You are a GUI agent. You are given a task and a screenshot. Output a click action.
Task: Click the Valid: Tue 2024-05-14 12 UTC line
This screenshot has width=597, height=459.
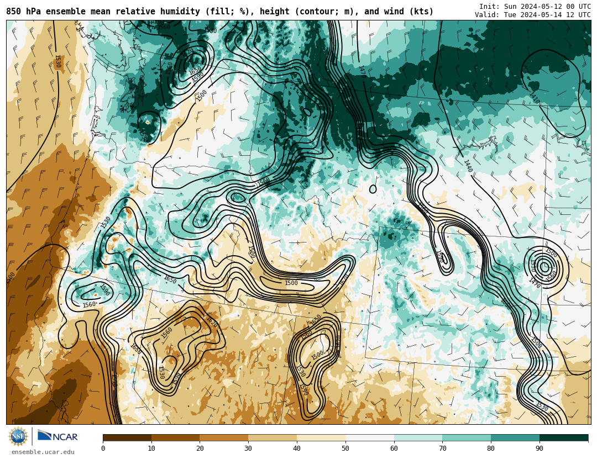533,15
